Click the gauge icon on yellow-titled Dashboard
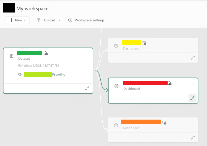This screenshot has height=146, width=207. [116, 46]
